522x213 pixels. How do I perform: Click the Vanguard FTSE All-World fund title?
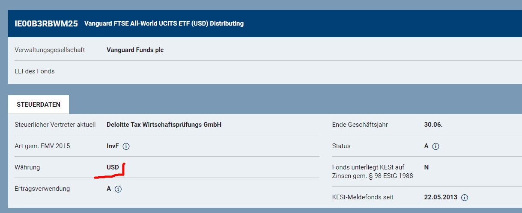164,23
